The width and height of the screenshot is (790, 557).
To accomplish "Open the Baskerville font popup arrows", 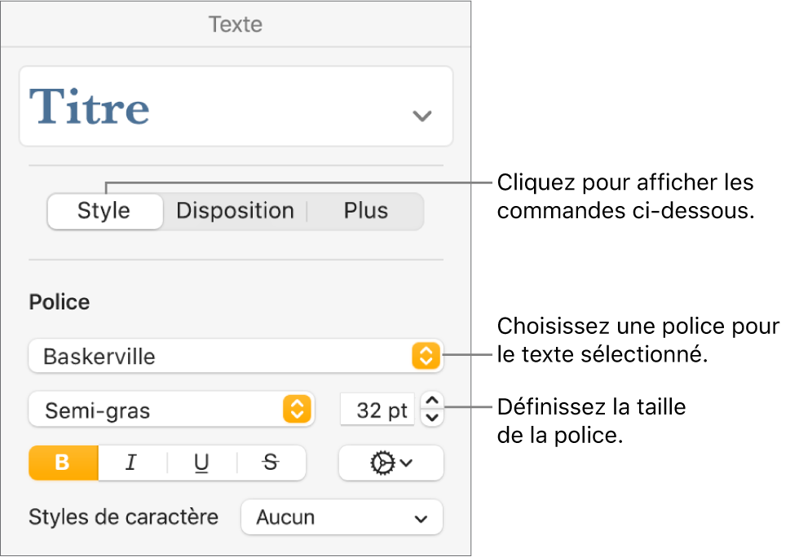I will pos(426,356).
